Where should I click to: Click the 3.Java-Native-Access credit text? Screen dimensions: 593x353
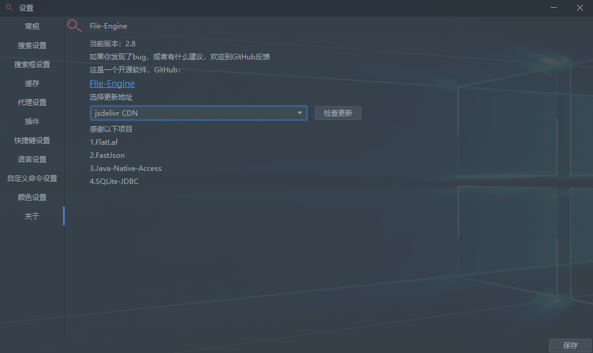(125, 168)
